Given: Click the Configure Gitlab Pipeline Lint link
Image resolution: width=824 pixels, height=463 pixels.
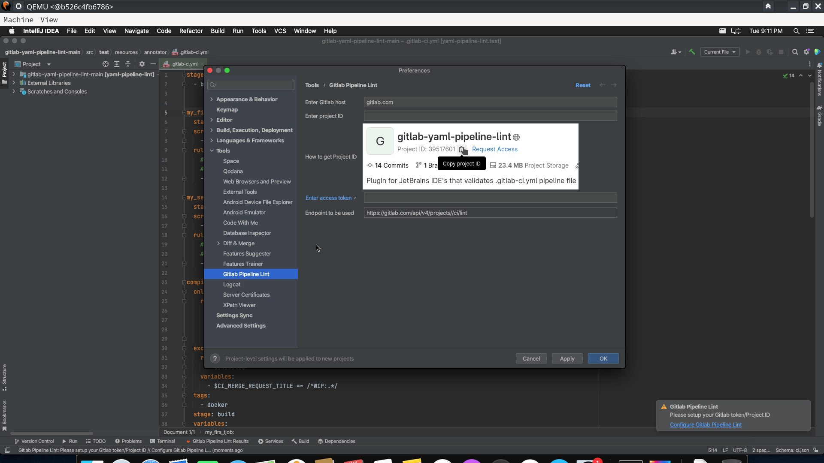Looking at the screenshot, I should [x=706, y=424].
